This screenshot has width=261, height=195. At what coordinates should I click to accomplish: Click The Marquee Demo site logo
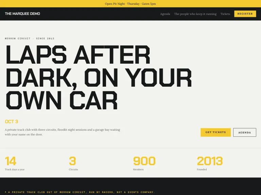tap(22, 14)
